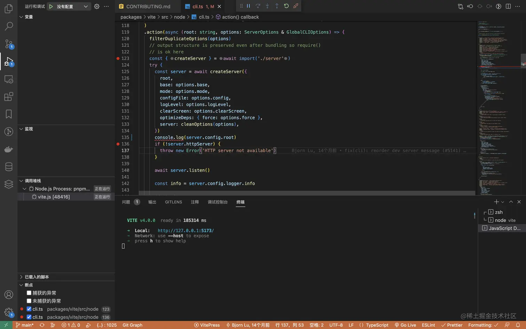
Task: Select zsh terminal in terminal list
Action: 502,212
